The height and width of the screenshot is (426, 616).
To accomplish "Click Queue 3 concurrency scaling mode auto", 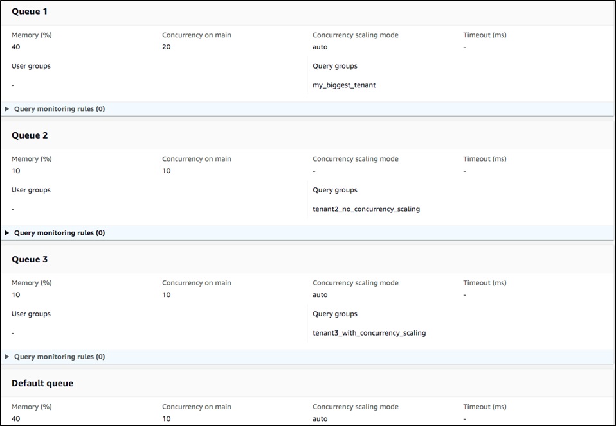I will pyautogui.click(x=320, y=294).
